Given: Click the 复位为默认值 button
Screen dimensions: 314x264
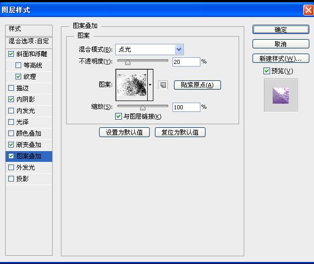Looking at the screenshot, I should 180,132.
